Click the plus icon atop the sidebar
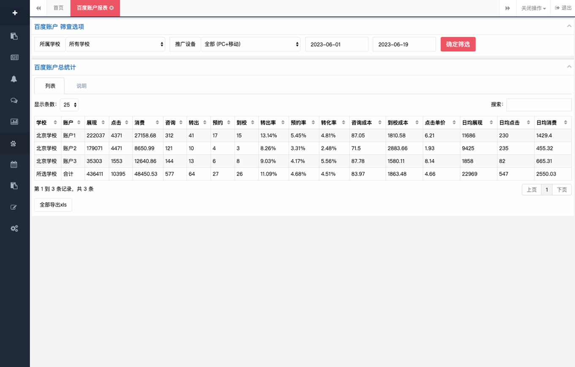Screen dimensions: 575x367 (x=15, y=13)
